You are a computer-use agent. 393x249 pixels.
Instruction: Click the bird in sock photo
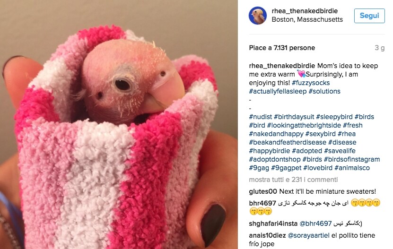[x=119, y=125]
